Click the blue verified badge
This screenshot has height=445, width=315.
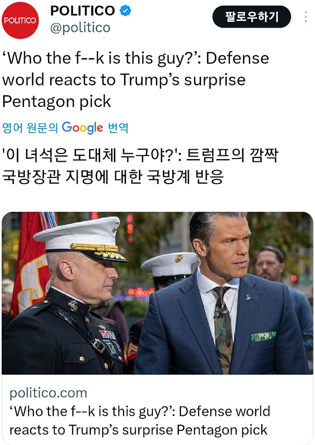tap(126, 11)
